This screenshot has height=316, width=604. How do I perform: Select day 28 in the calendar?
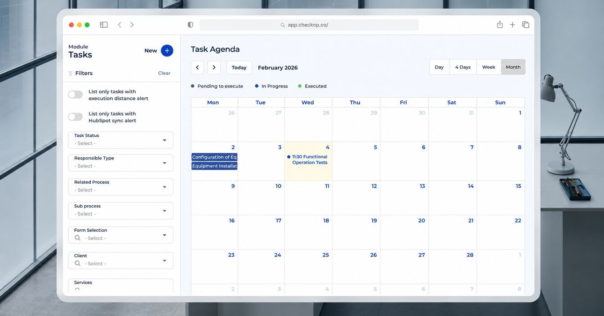pyautogui.click(x=470, y=255)
